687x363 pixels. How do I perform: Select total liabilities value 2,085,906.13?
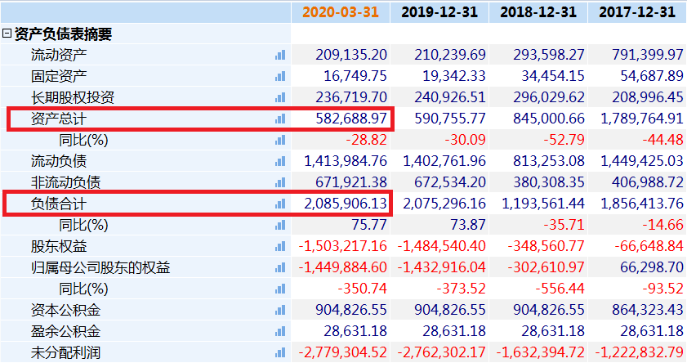pos(346,204)
